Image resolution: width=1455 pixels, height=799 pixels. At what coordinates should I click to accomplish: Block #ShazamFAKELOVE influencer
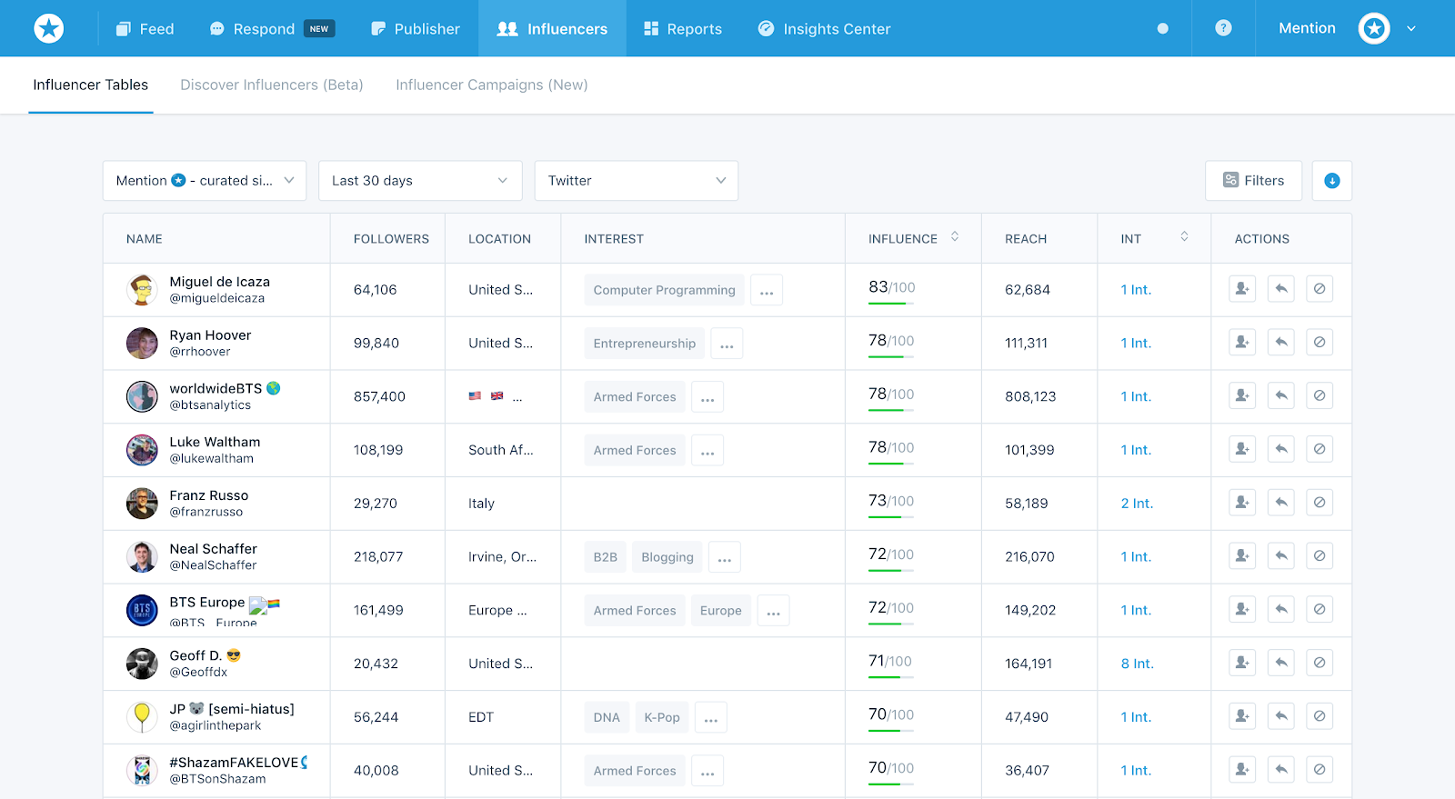1320,770
